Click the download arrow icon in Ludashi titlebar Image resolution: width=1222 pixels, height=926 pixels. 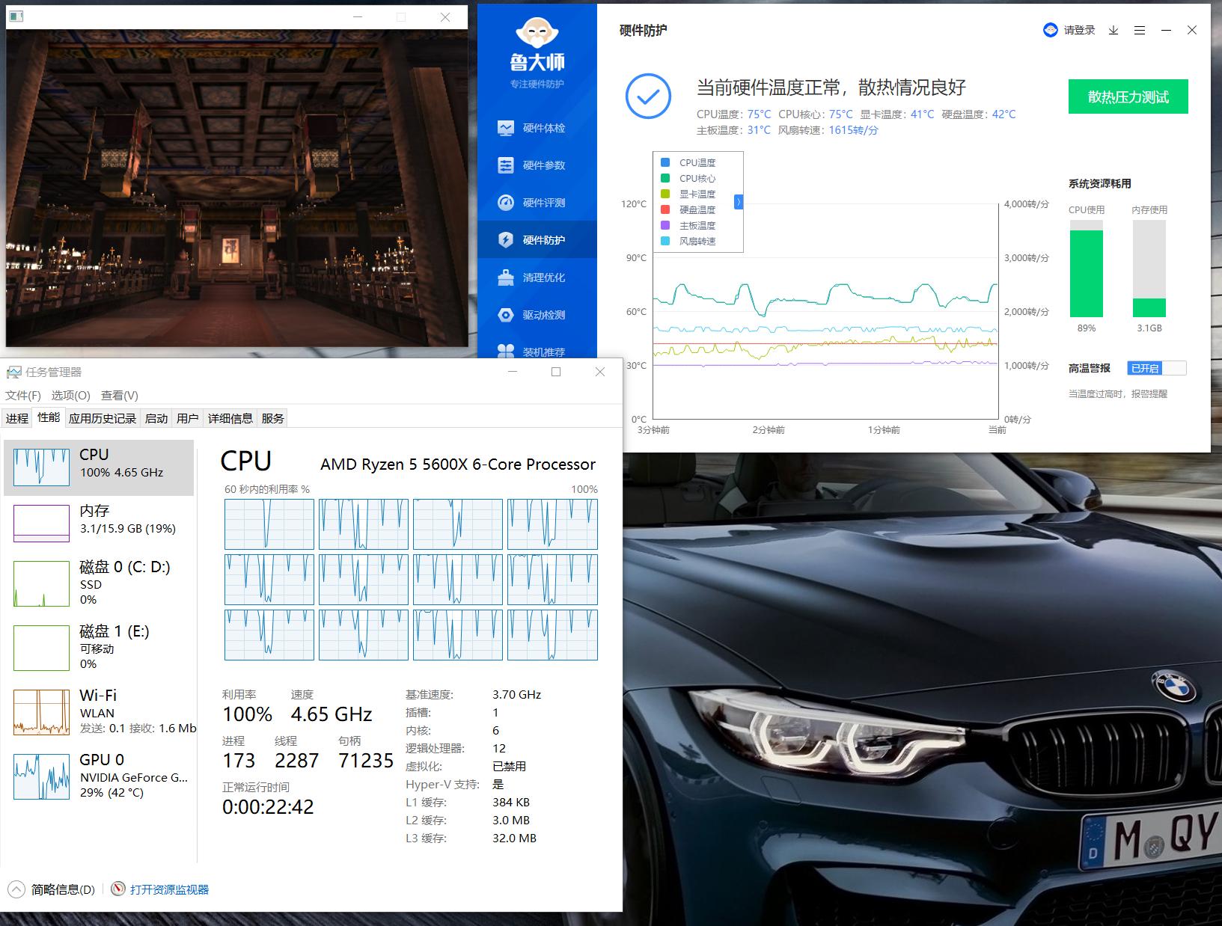[1113, 30]
